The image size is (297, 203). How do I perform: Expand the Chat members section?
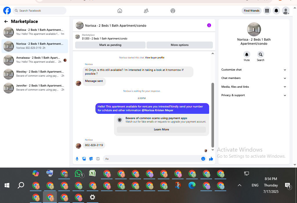[253, 78]
